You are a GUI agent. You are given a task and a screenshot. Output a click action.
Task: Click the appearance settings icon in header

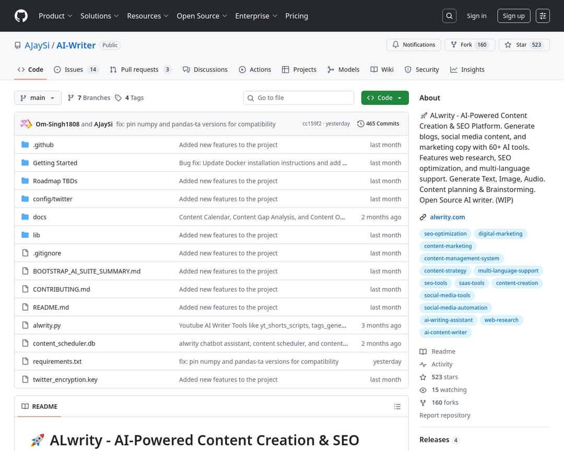pos(543,16)
